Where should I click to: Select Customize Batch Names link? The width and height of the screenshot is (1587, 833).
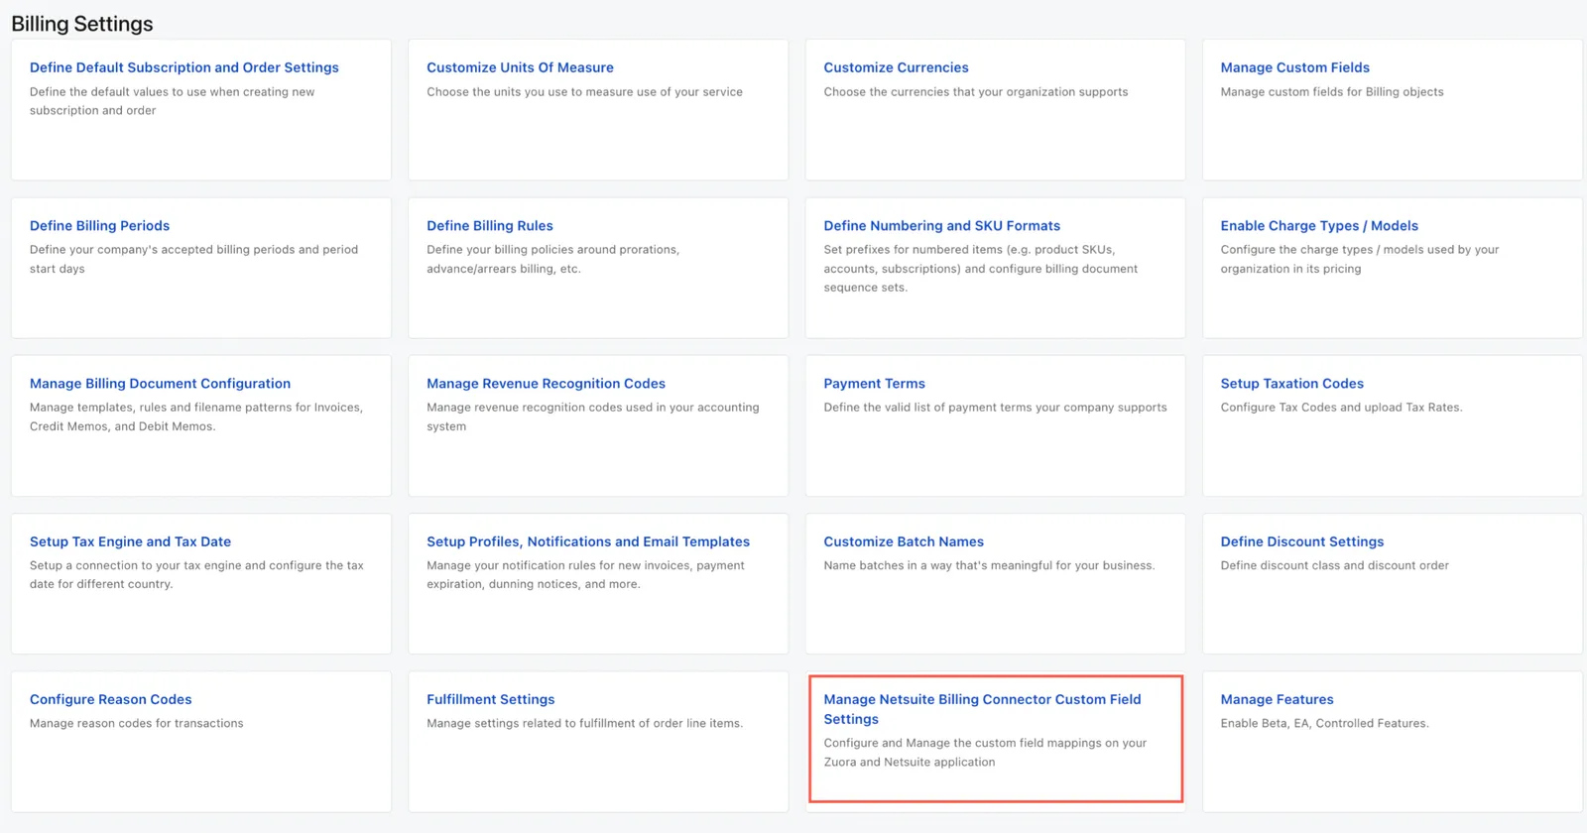pos(904,541)
